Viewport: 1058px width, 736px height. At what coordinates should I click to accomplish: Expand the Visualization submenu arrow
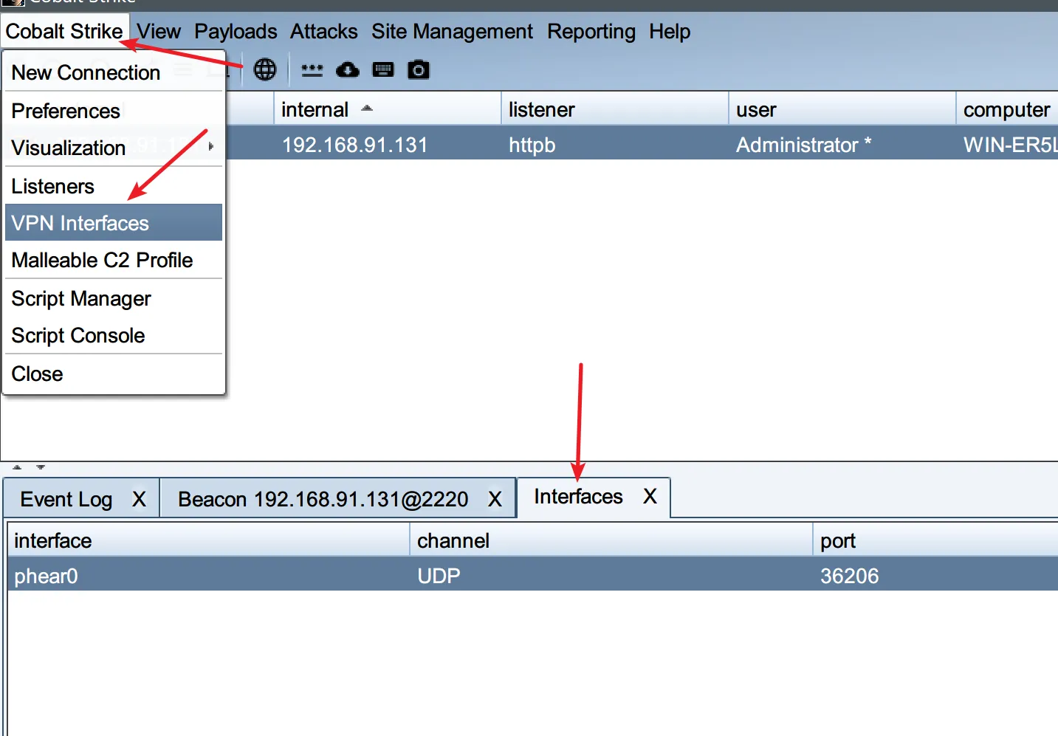pos(211,147)
